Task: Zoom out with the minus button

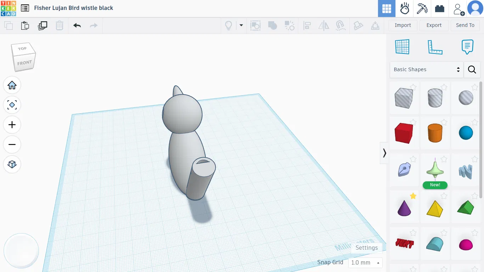Action: click(x=12, y=144)
